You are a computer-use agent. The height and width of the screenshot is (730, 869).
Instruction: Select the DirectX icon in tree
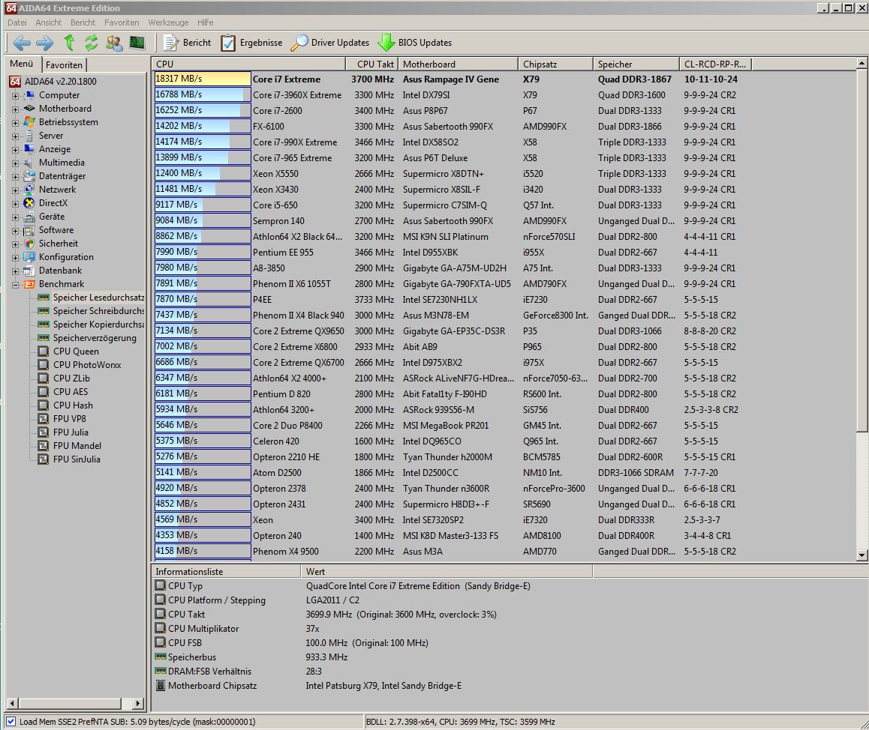(29, 203)
